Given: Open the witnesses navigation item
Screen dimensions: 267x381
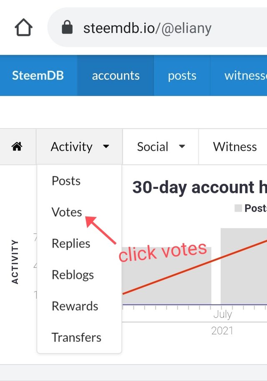Looking at the screenshot, I should click(246, 75).
